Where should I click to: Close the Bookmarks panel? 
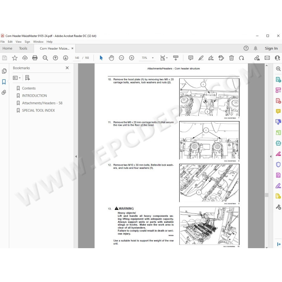tap(67, 68)
